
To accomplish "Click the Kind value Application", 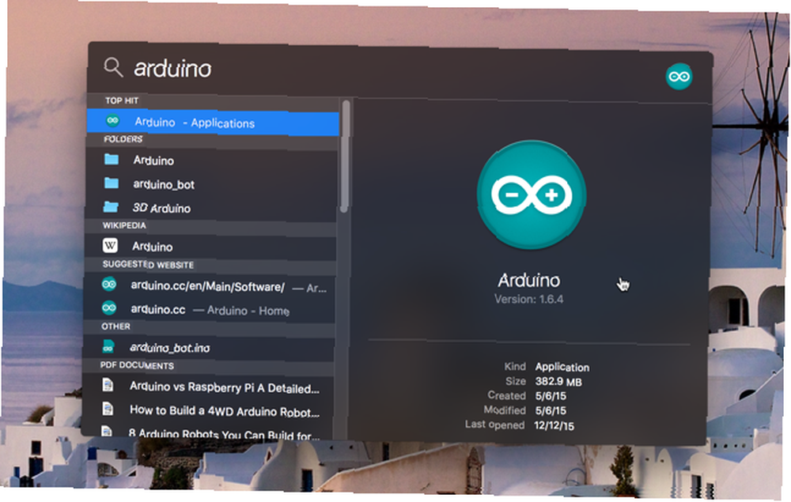I will 562,367.
